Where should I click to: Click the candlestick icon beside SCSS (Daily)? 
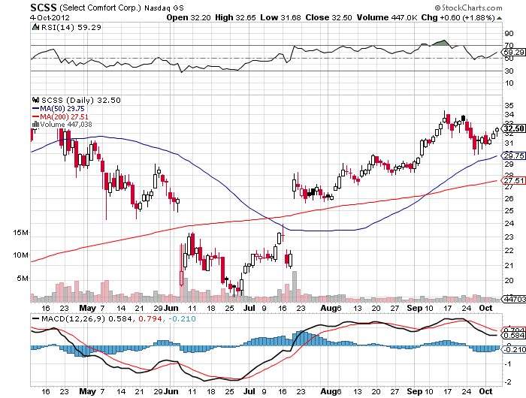tap(36, 100)
